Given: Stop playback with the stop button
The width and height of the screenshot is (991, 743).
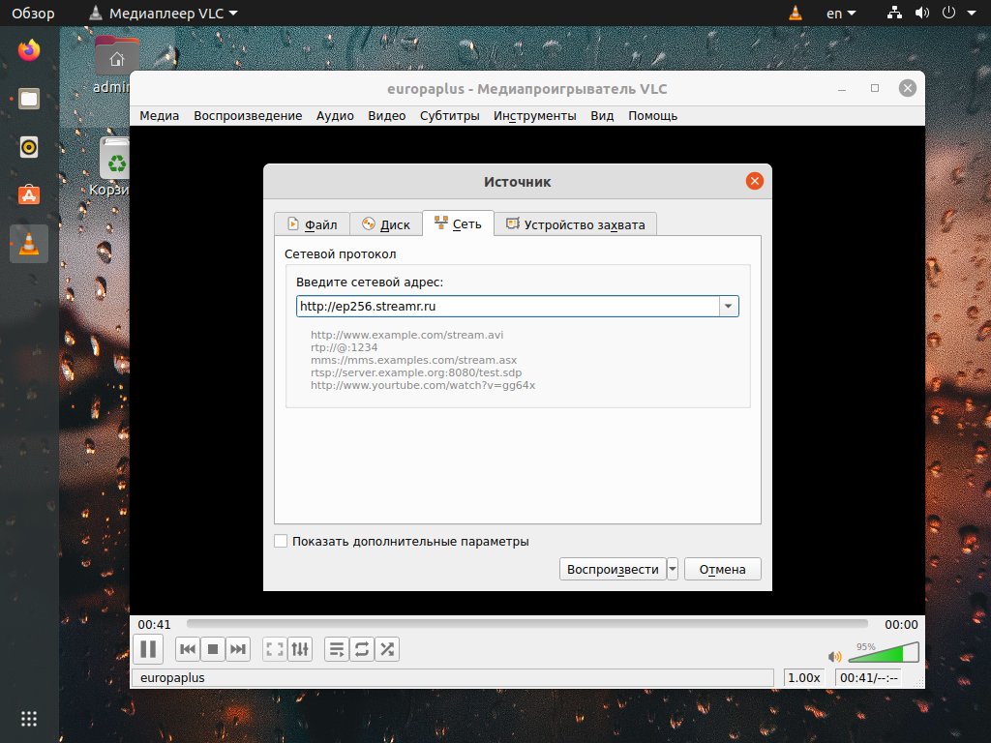Looking at the screenshot, I should (x=214, y=649).
